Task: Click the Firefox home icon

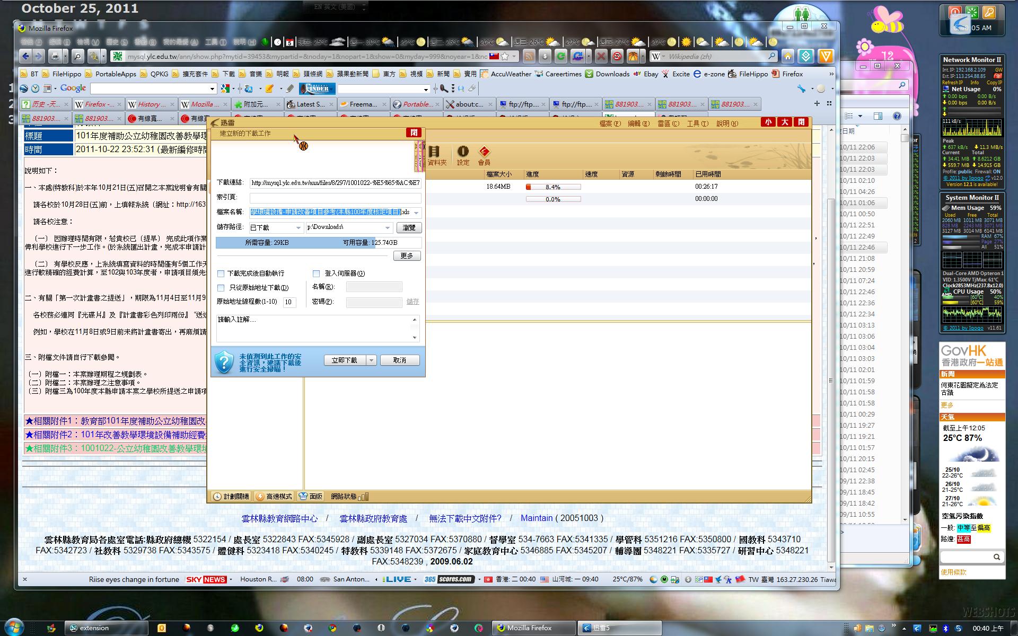Action: tap(788, 56)
